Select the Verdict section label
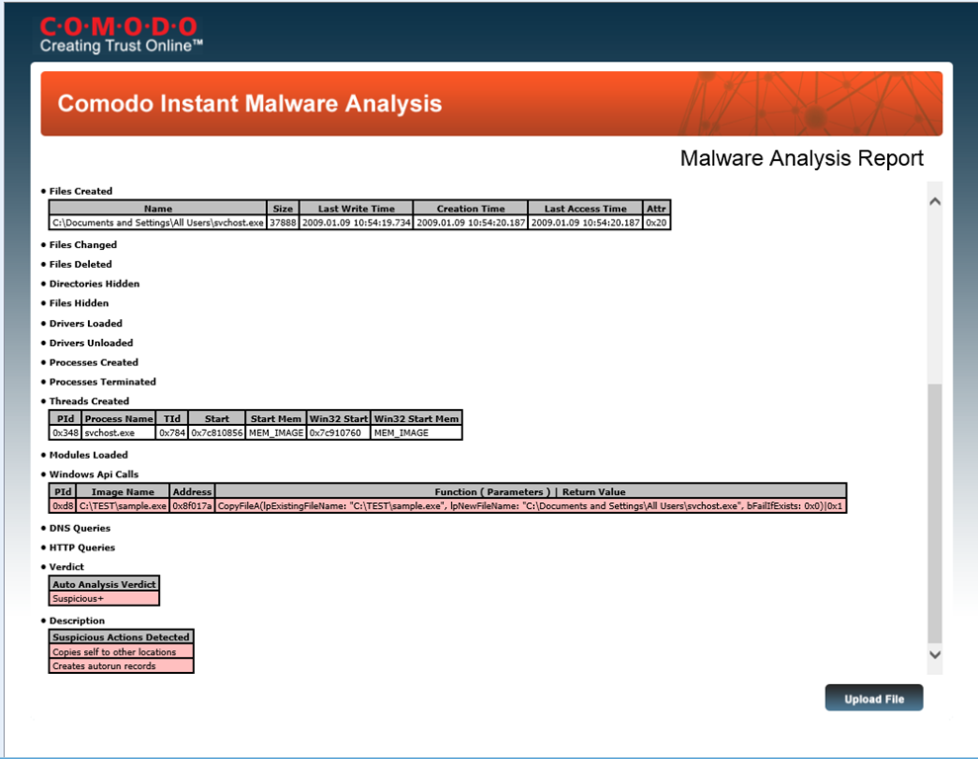This screenshot has height=759, width=978. point(66,567)
